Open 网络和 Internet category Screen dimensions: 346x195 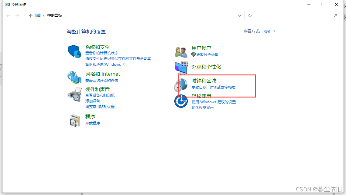(x=103, y=74)
